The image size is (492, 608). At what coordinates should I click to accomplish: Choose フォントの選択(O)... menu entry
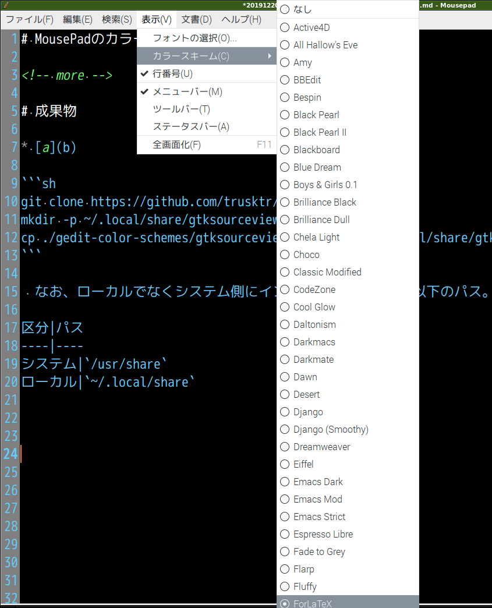[x=207, y=38]
